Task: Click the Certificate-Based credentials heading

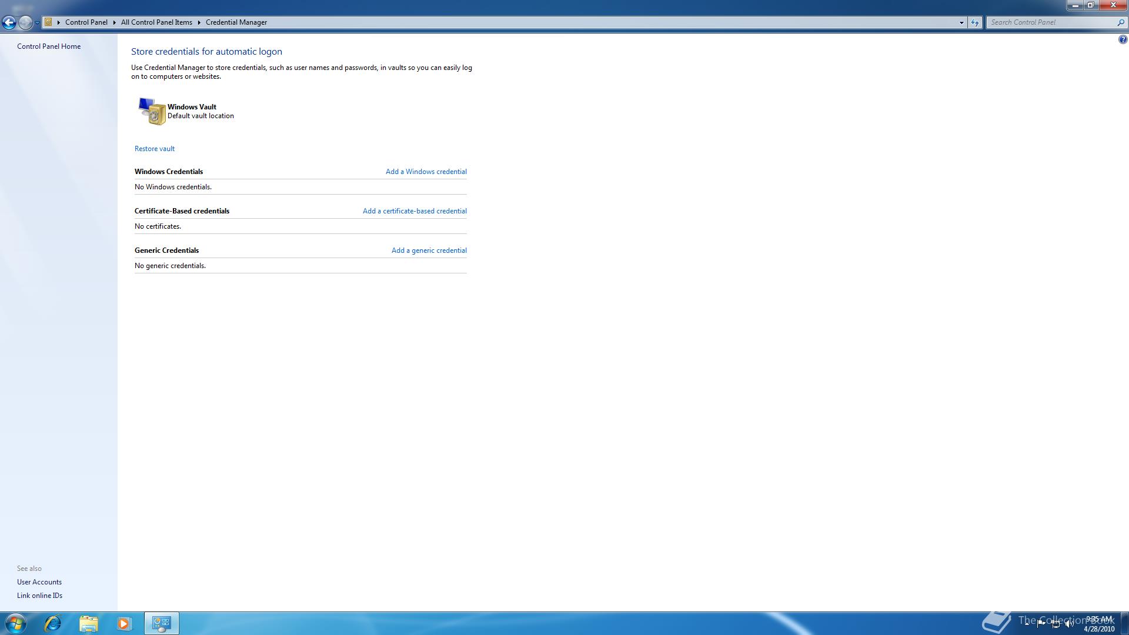Action: point(182,211)
